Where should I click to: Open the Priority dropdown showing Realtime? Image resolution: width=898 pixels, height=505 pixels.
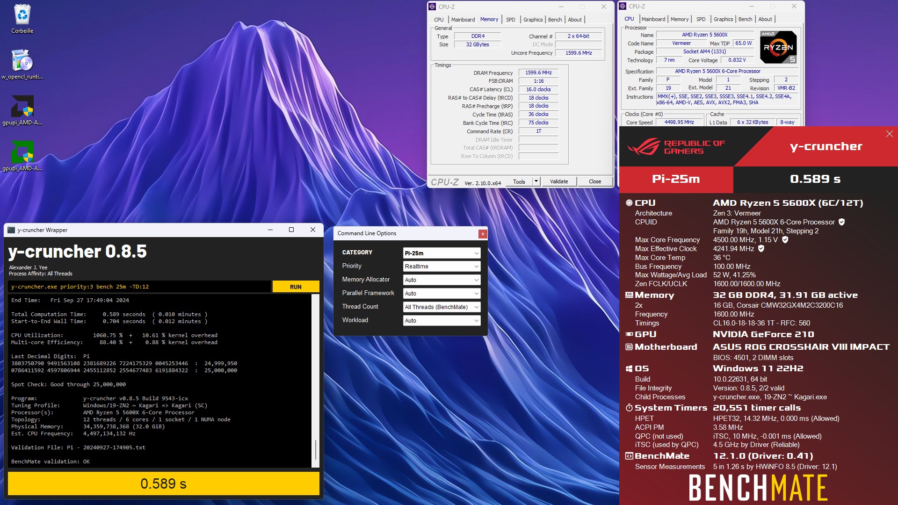tap(442, 267)
